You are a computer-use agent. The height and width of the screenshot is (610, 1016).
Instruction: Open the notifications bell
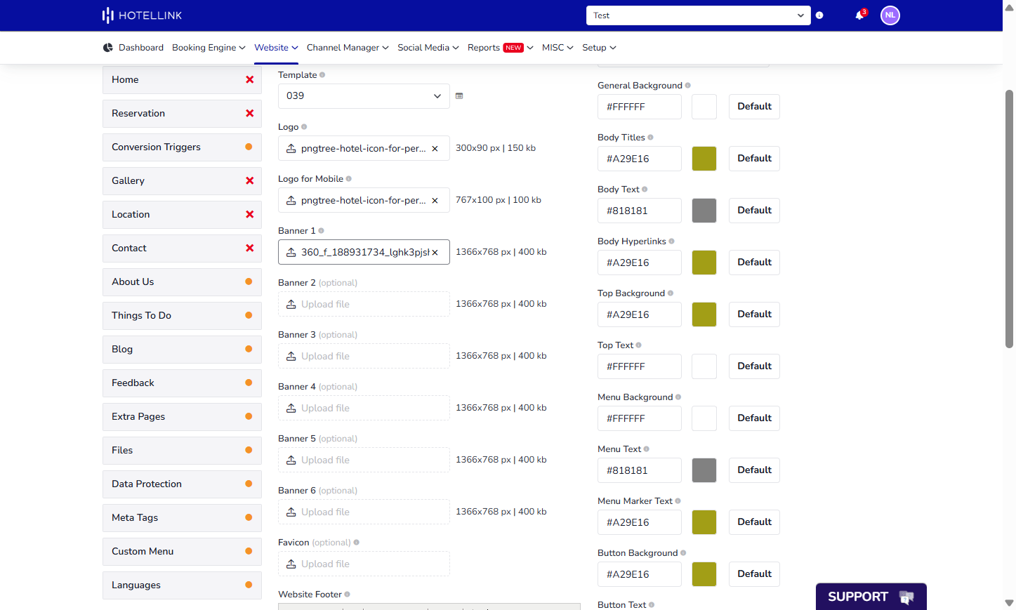[859, 15]
